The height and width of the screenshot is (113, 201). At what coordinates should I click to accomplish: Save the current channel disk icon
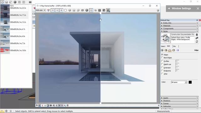pos(74,10)
